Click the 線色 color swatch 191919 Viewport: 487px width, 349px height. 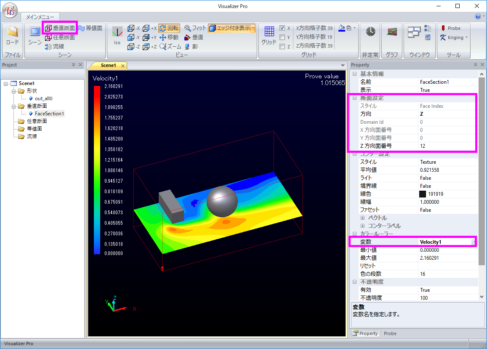[423, 194]
